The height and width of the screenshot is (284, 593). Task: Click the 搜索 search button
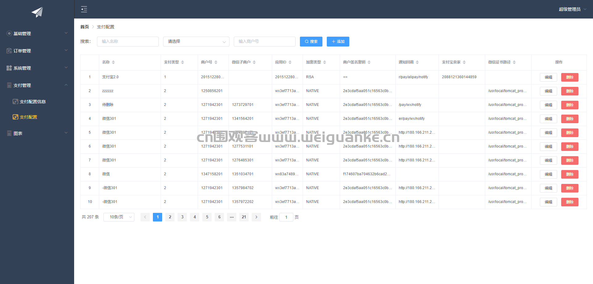click(311, 42)
